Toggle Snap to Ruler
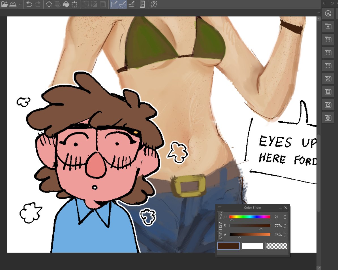Image resolution: width=338 pixels, height=270 pixels. [x=114, y=4]
